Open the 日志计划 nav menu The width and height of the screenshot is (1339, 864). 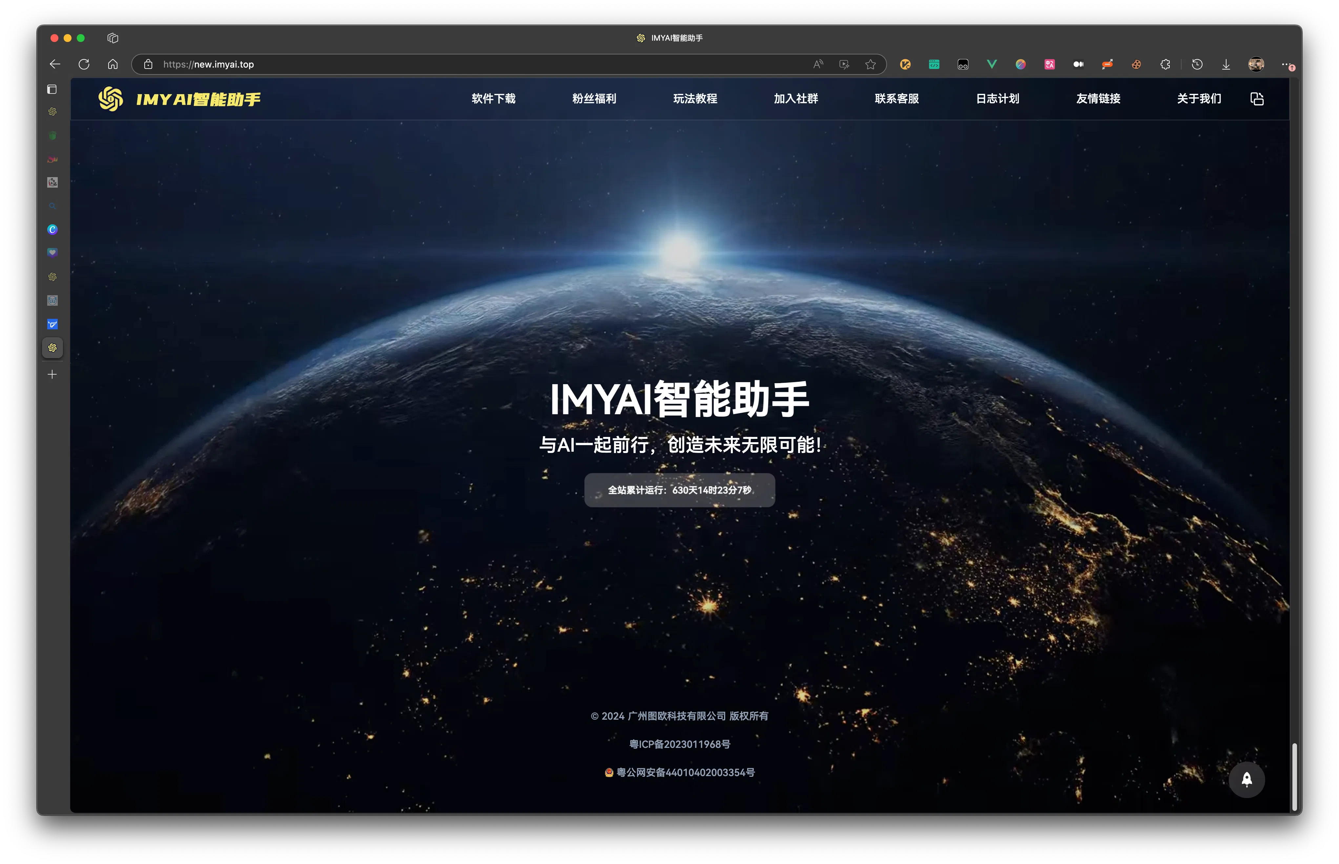[x=998, y=99]
